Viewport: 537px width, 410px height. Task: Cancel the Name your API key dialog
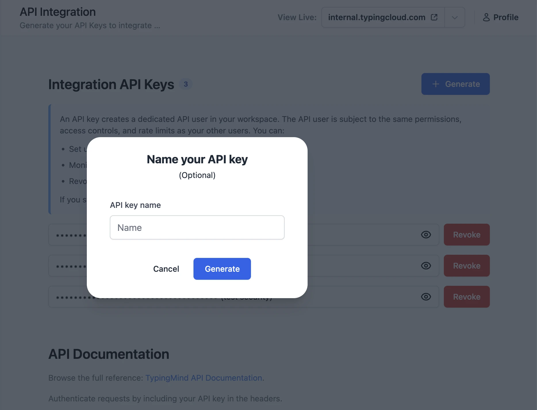pos(166,269)
